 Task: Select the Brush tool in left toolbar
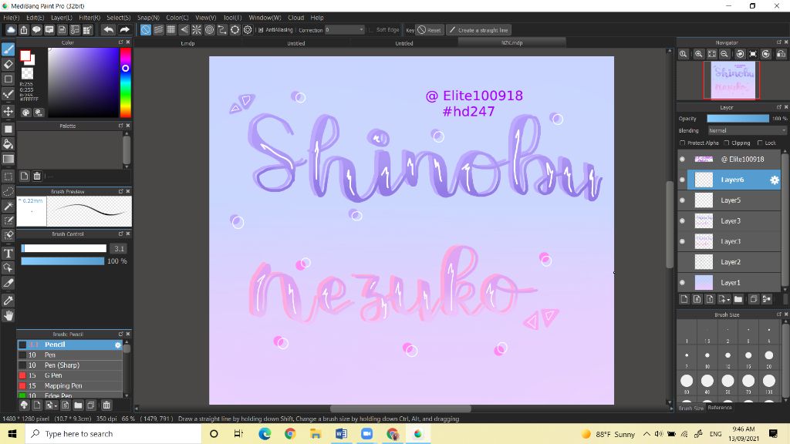point(8,49)
